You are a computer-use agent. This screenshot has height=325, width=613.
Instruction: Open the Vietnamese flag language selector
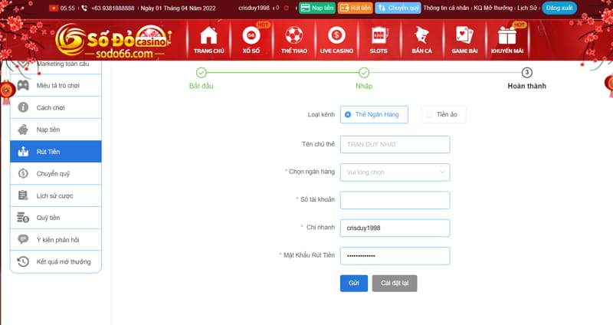(x=54, y=8)
